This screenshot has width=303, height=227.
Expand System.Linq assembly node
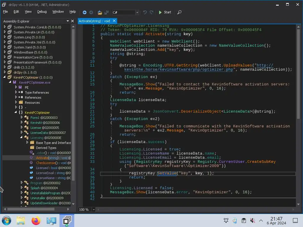[5, 37]
